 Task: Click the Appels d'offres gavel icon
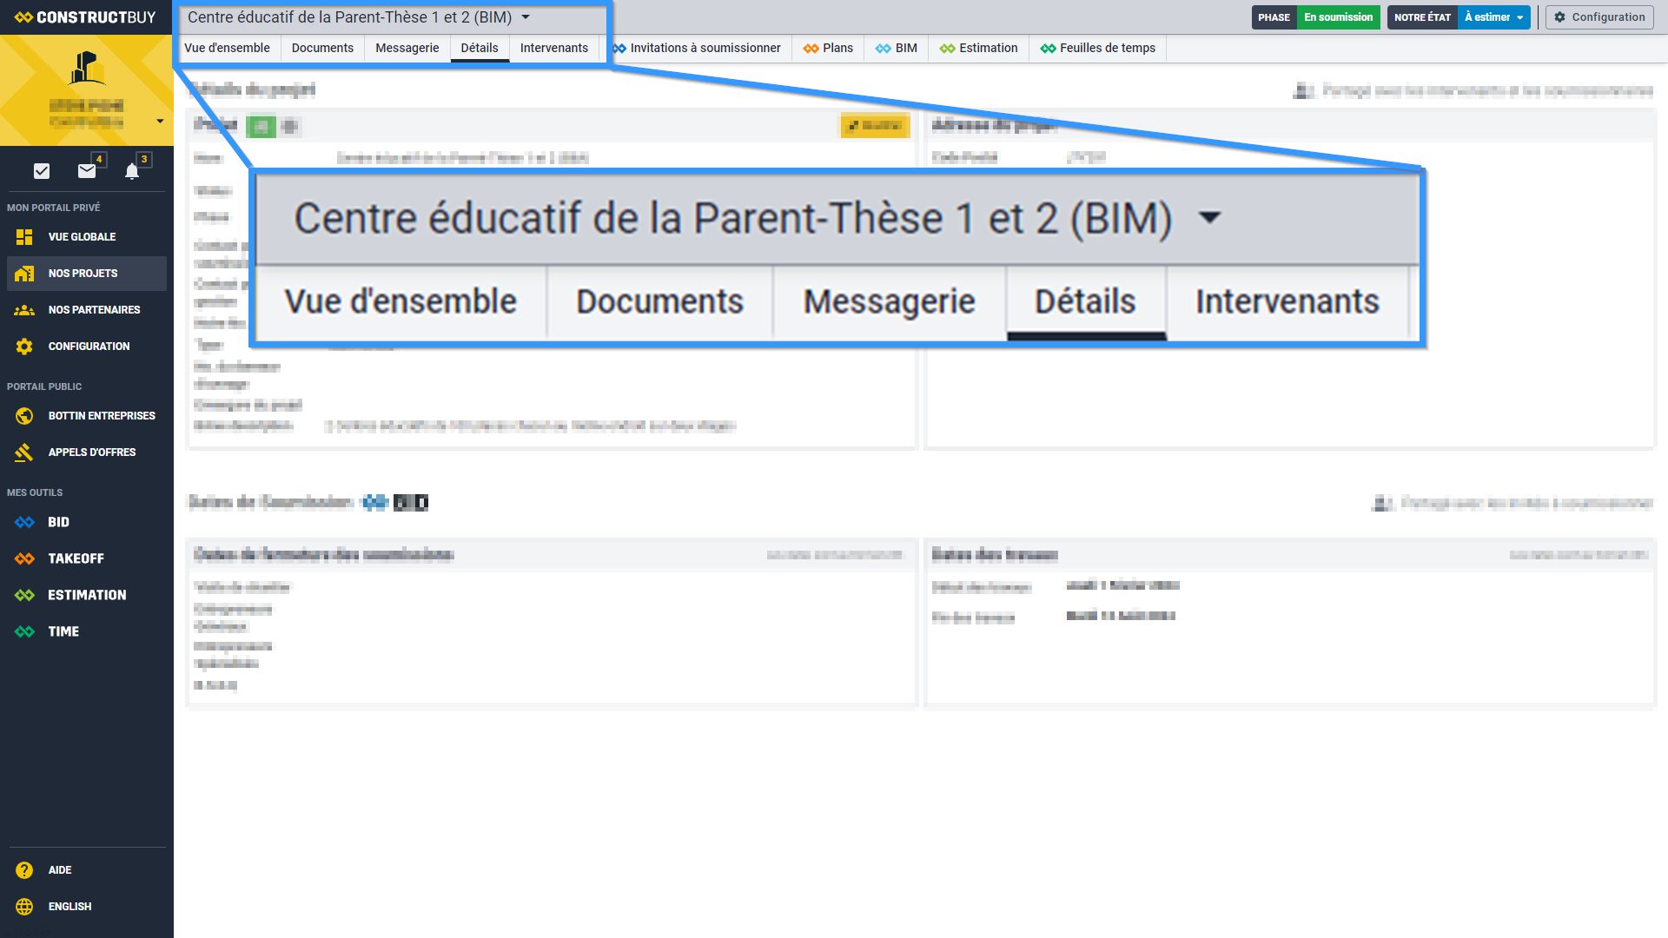click(x=24, y=452)
